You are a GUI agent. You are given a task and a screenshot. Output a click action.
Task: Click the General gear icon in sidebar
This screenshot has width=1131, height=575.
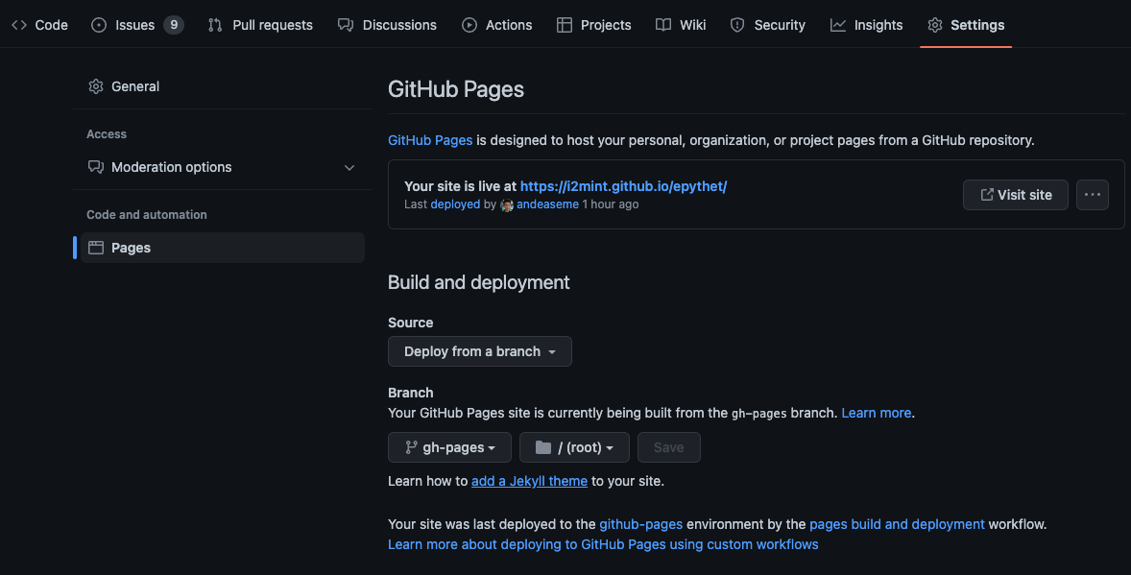pyautogui.click(x=96, y=86)
